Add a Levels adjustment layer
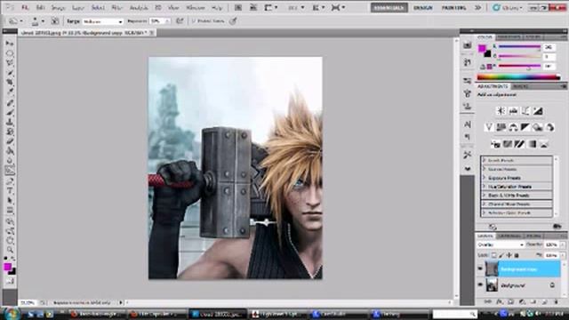The width and height of the screenshot is (569, 320). [x=513, y=111]
